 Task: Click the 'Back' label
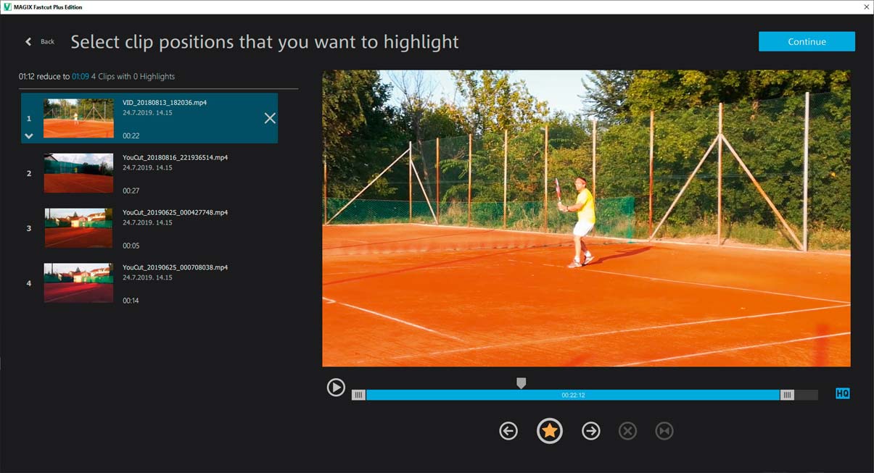point(47,42)
